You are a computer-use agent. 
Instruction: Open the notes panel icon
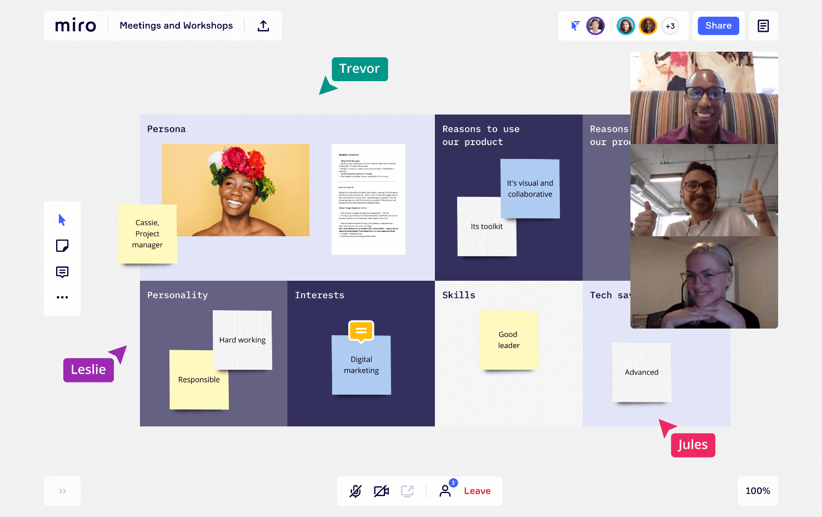click(763, 26)
